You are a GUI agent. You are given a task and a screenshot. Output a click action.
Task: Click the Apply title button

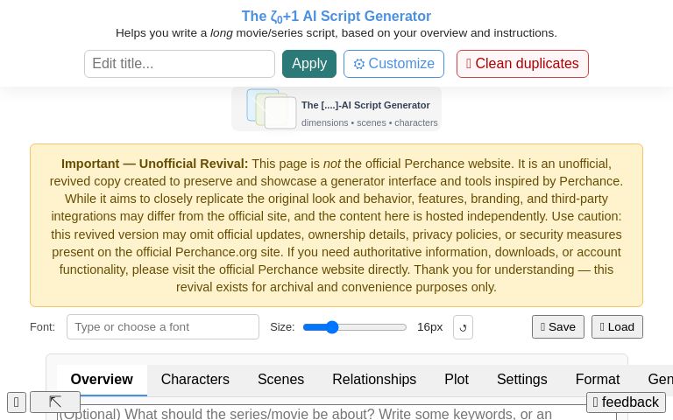click(309, 64)
